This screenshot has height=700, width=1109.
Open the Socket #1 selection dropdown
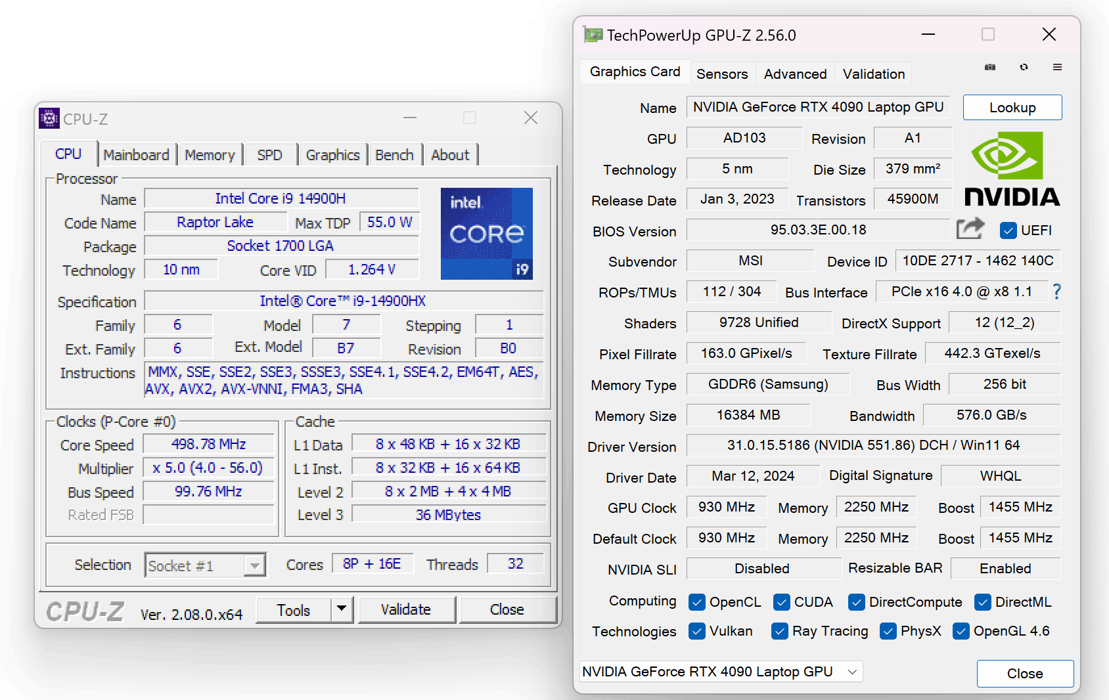254,565
